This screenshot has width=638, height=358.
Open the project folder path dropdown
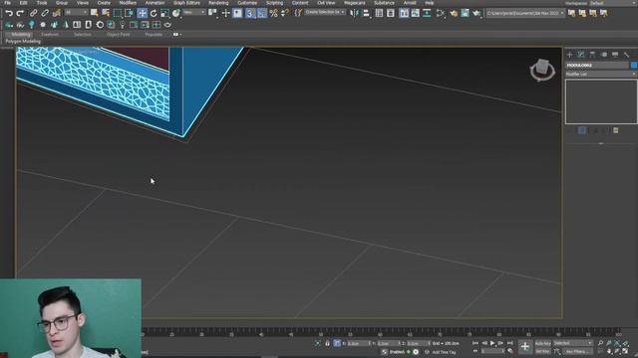tap(525, 13)
